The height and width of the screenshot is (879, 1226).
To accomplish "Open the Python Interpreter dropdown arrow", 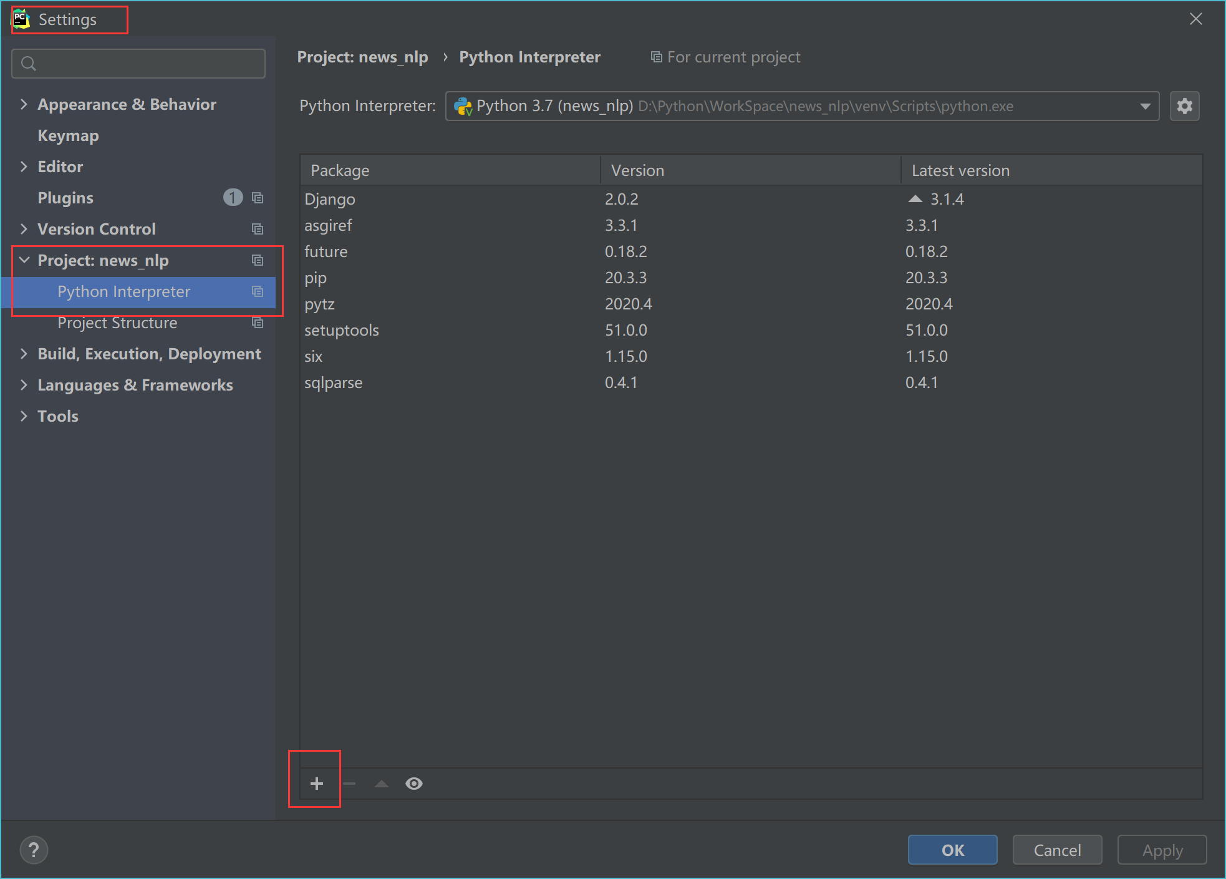I will (x=1145, y=106).
